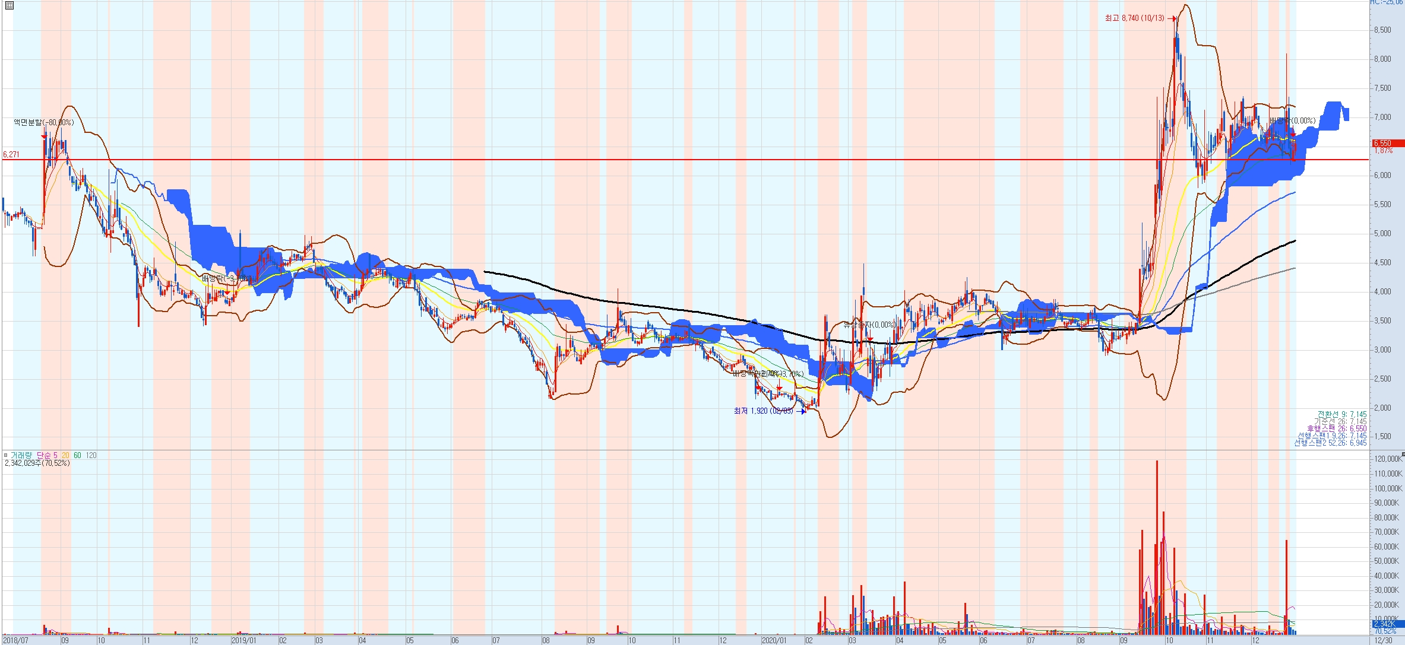Screen dimensions: 1405x645
Task: Click the 2020/01 date label on time axis
Action: click(774, 641)
